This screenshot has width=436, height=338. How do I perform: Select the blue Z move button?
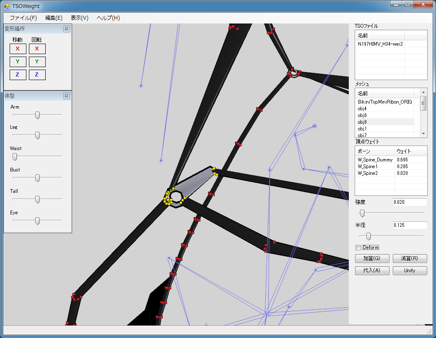coord(18,75)
